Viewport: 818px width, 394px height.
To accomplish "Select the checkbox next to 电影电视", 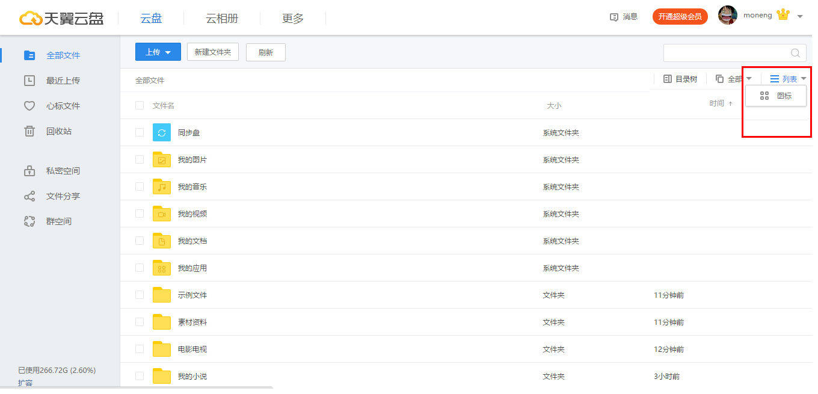I will click(139, 349).
